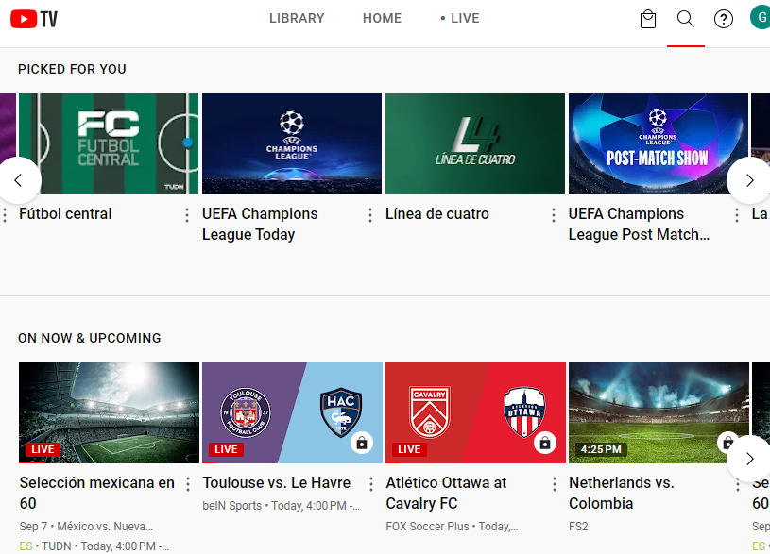
Task: Click Netherlands vs. Colombia title
Action: (x=622, y=494)
